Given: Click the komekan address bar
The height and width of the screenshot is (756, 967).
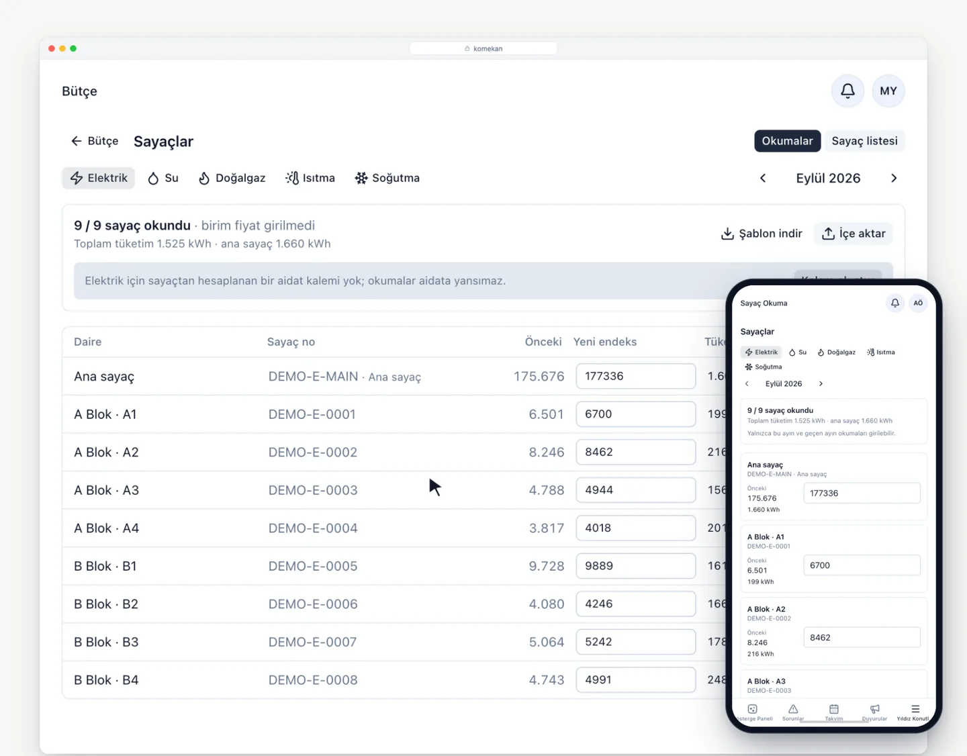Looking at the screenshot, I should coord(483,48).
